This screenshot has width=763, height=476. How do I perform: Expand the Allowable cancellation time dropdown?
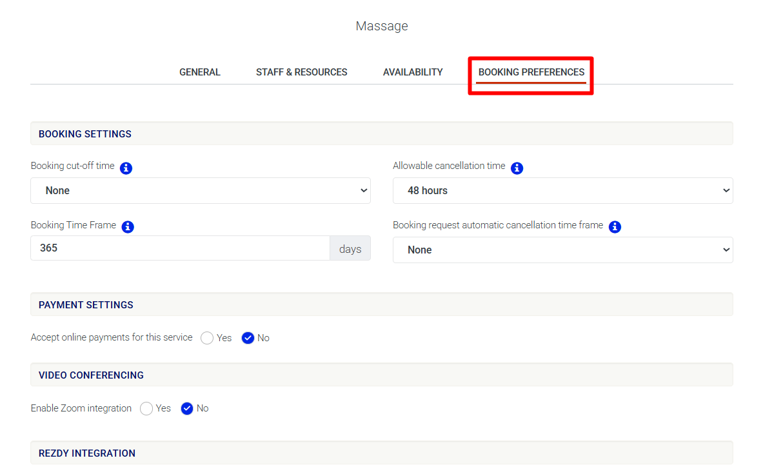[x=562, y=190]
